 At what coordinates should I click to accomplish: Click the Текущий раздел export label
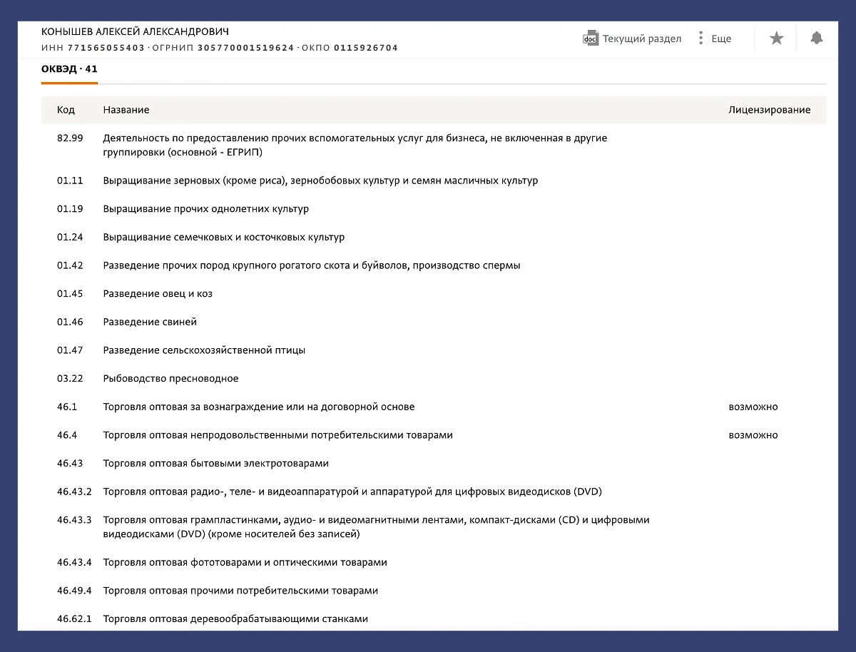(641, 39)
